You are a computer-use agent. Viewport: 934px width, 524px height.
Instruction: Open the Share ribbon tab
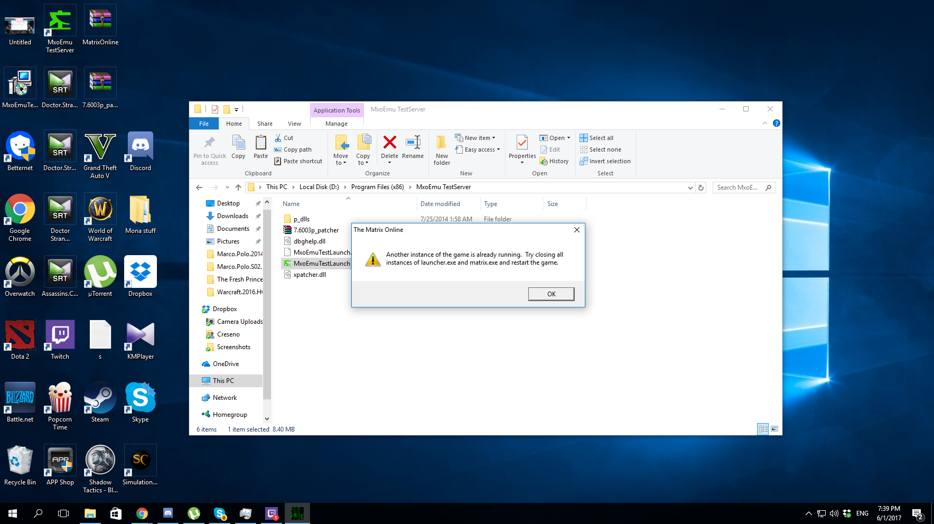(x=265, y=124)
